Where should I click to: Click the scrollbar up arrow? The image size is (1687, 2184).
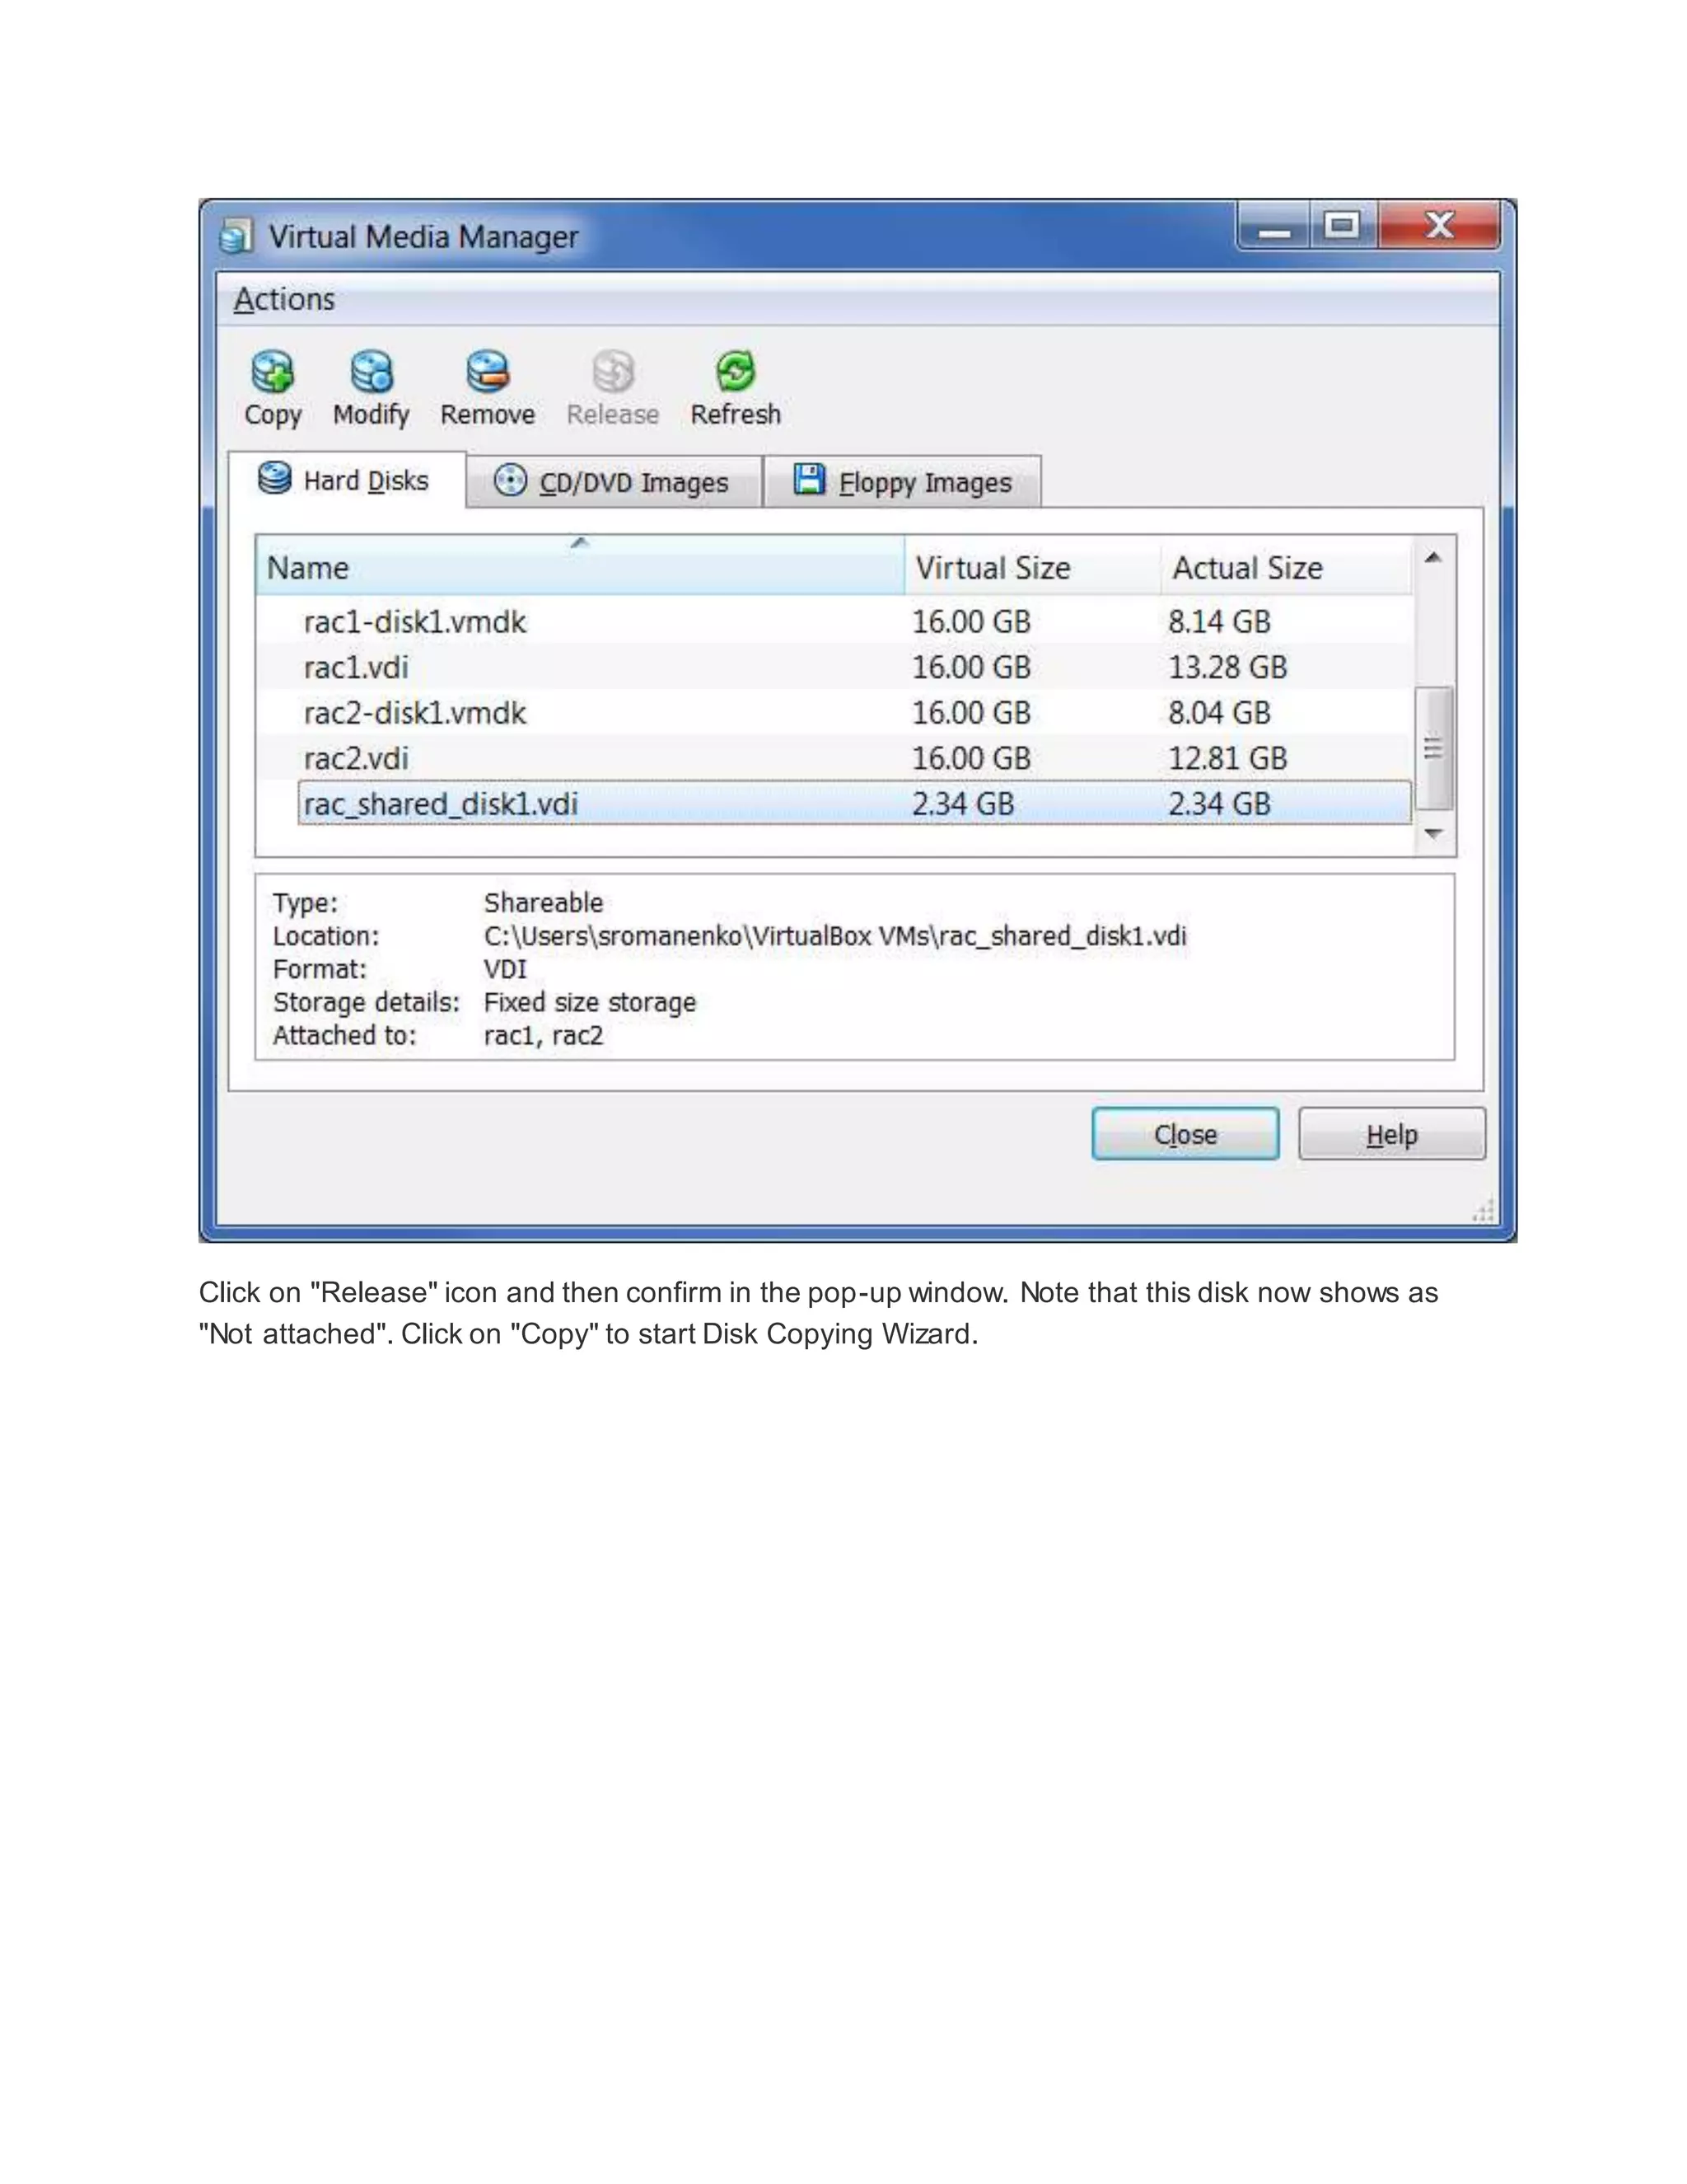click(x=1433, y=558)
